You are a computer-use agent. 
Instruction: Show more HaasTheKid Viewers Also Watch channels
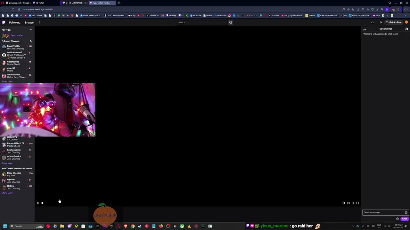tap(7, 193)
